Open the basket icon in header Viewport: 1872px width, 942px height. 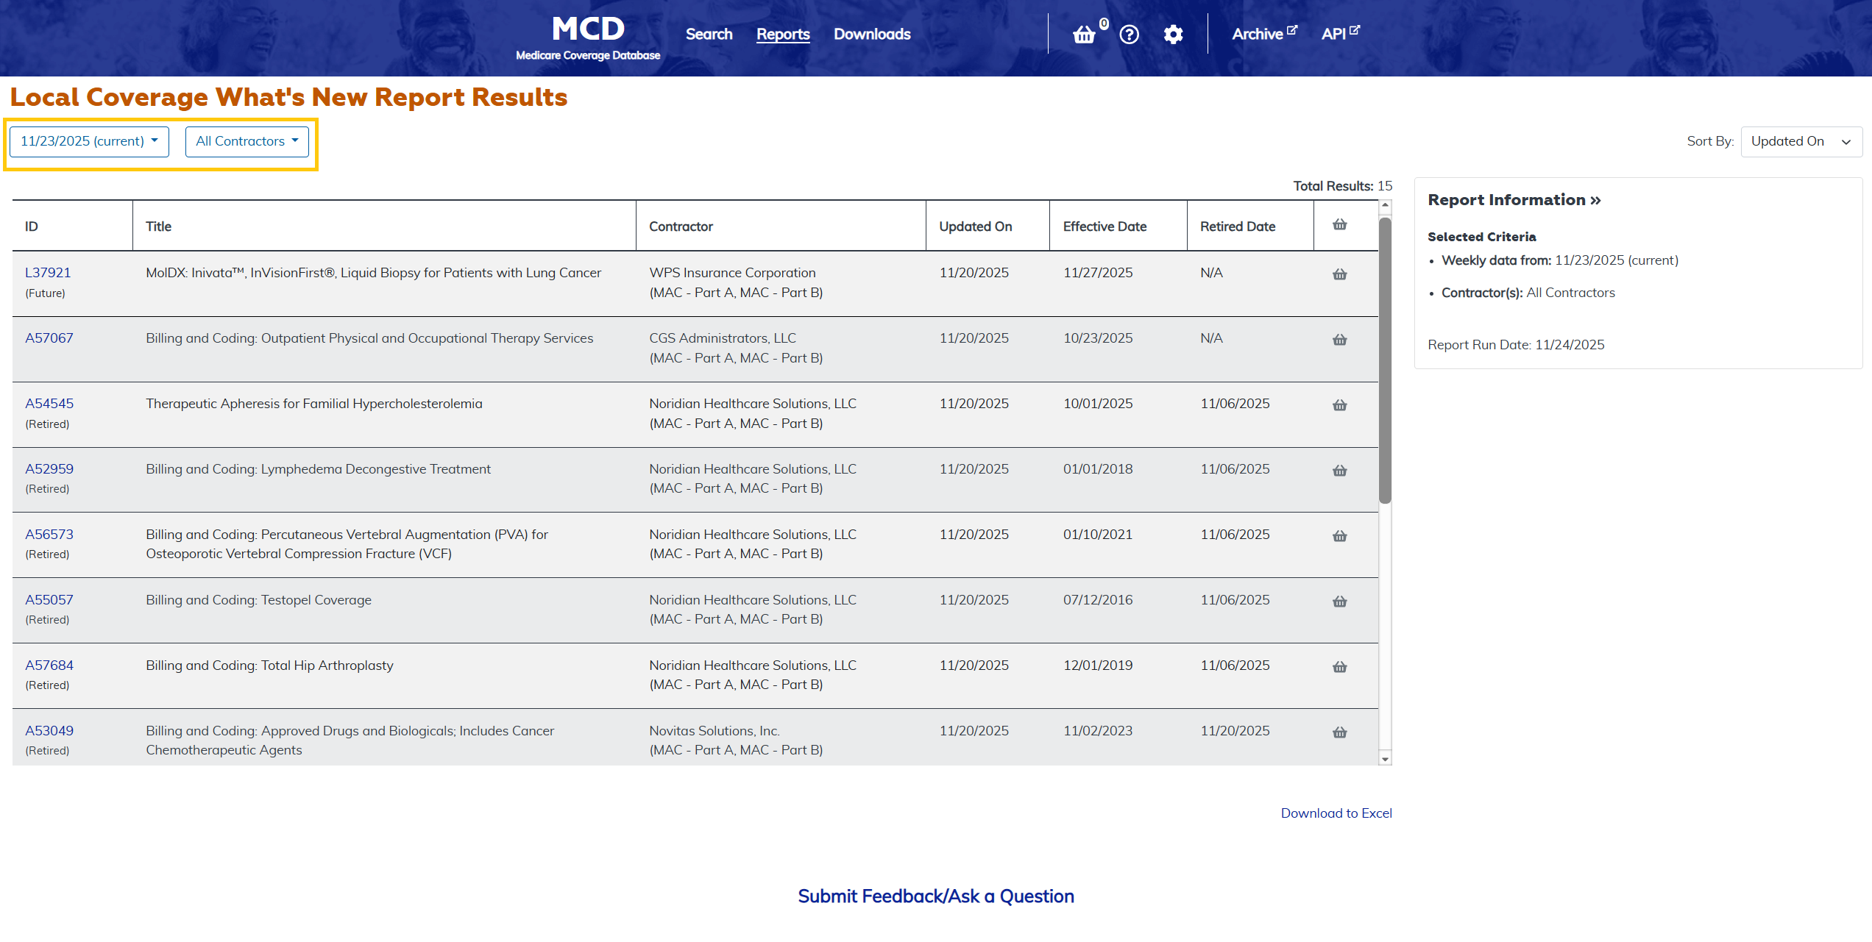(x=1084, y=35)
